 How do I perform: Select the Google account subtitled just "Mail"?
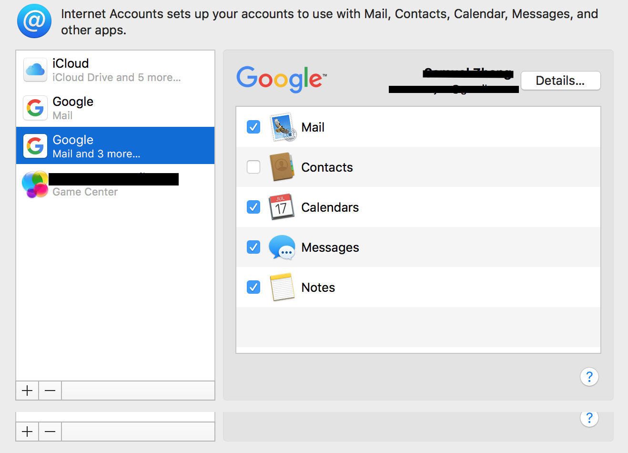115,108
